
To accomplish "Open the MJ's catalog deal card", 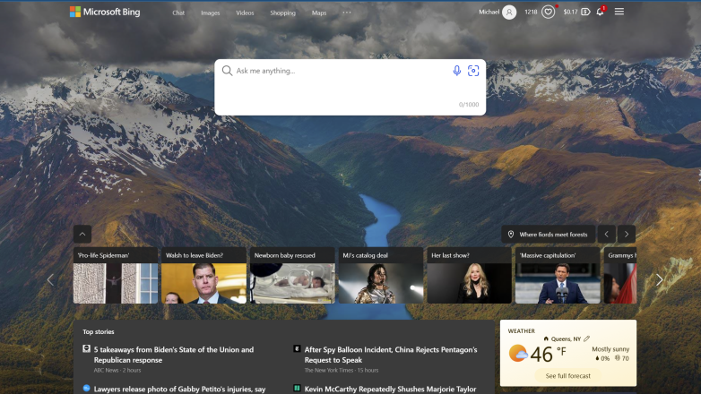I will 381,275.
